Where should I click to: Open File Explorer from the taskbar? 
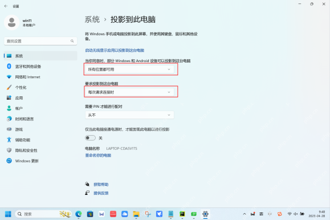coord(136,214)
